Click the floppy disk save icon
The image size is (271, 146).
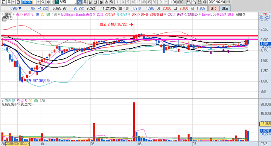[199, 2]
